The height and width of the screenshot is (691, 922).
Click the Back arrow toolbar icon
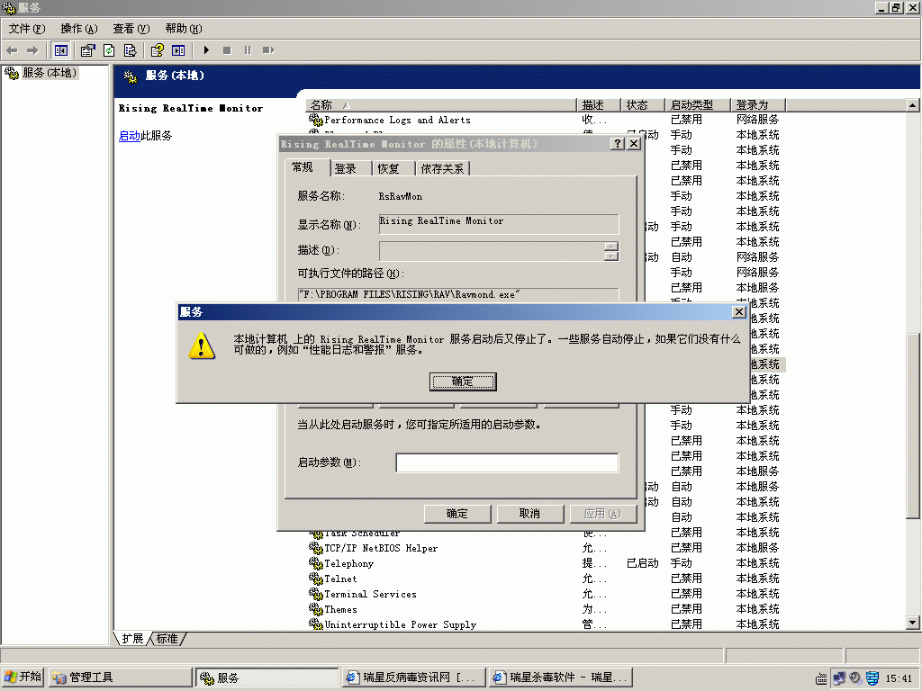point(12,50)
